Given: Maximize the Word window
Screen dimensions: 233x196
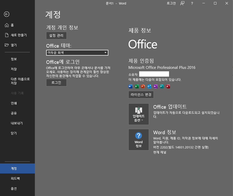Looking at the screenshot, I should pyautogui.click(x=215, y=3).
